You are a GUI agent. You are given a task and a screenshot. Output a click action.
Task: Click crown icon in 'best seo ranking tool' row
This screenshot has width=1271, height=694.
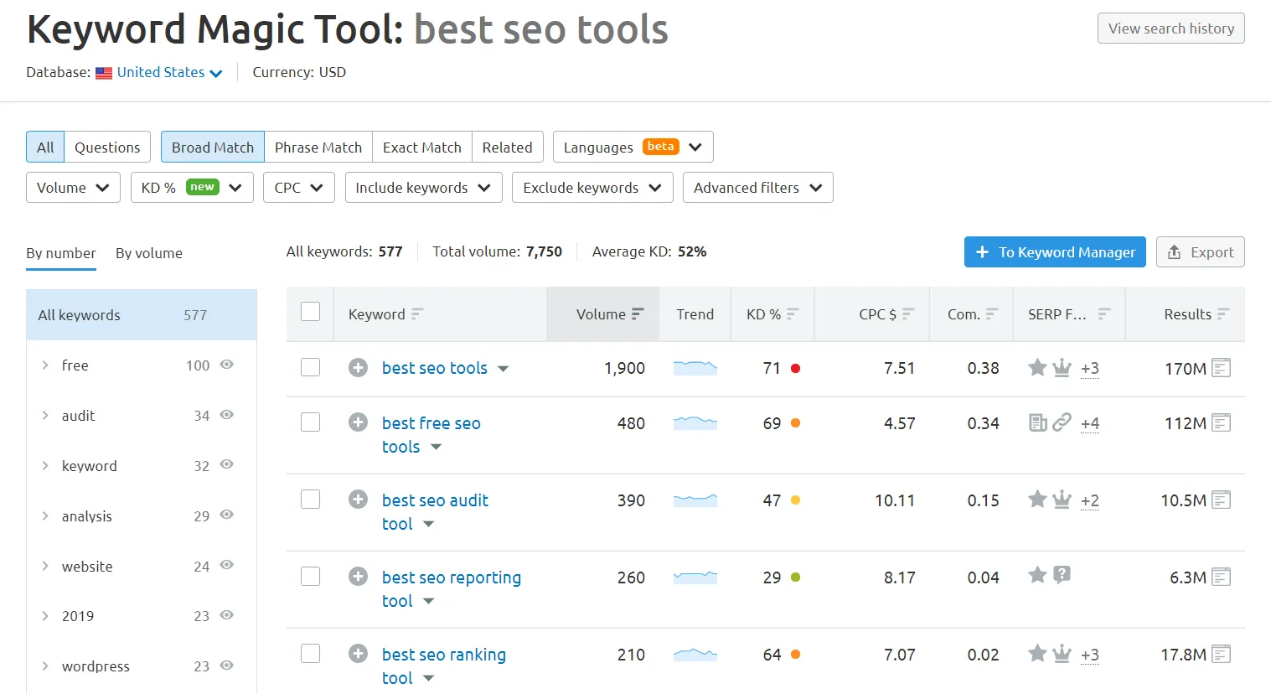[x=1062, y=654]
